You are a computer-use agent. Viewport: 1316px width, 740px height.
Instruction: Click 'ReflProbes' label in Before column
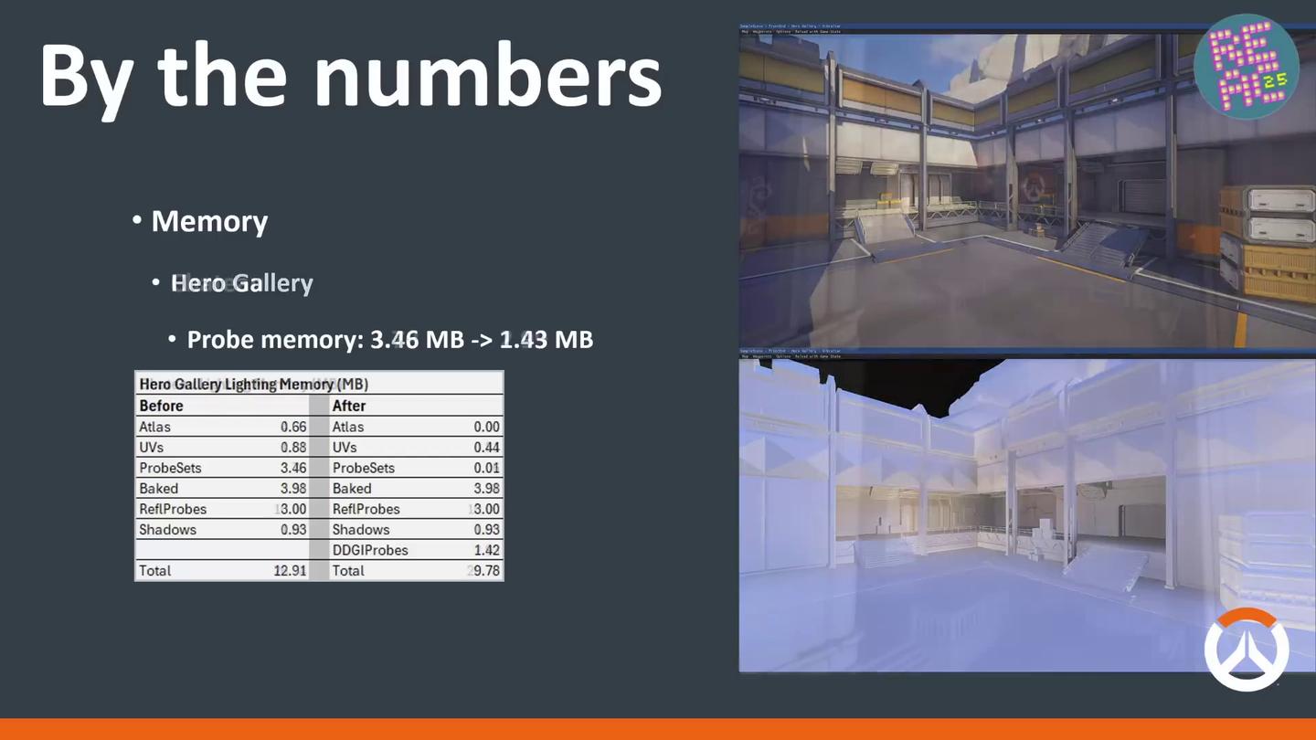coord(173,509)
